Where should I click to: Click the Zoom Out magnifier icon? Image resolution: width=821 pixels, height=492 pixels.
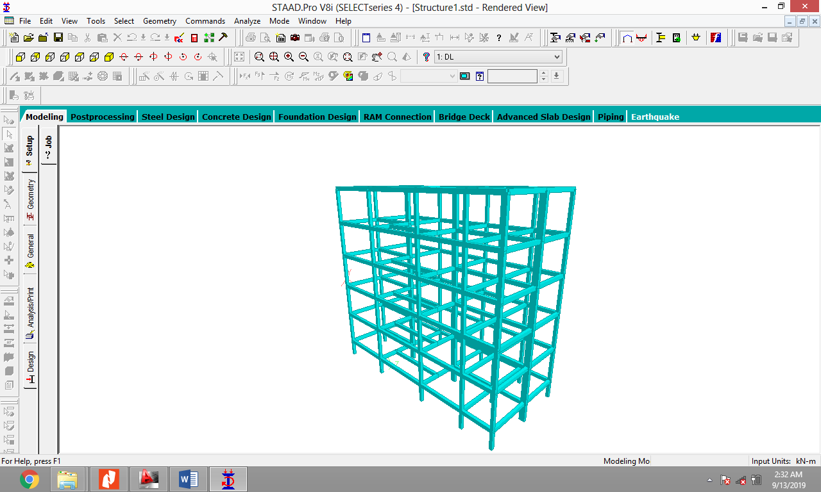click(303, 57)
